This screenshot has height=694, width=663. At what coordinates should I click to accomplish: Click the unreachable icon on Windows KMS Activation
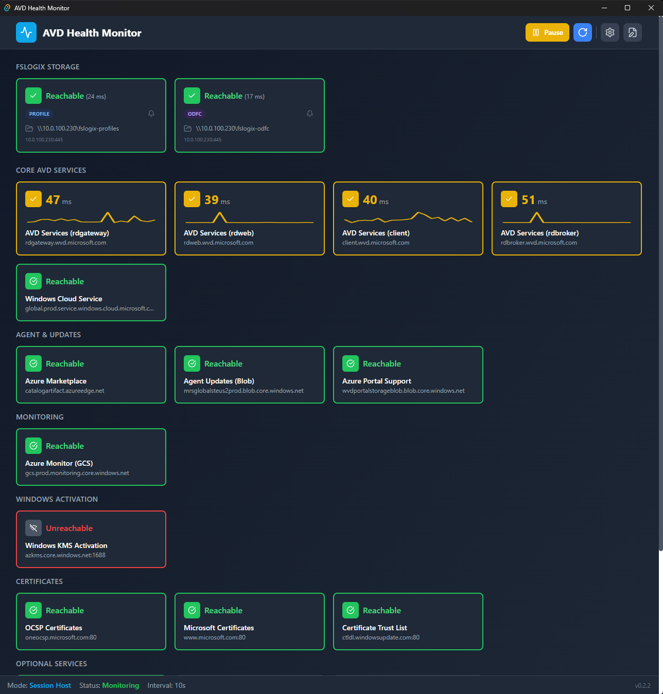pyautogui.click(x=33, y=528)
